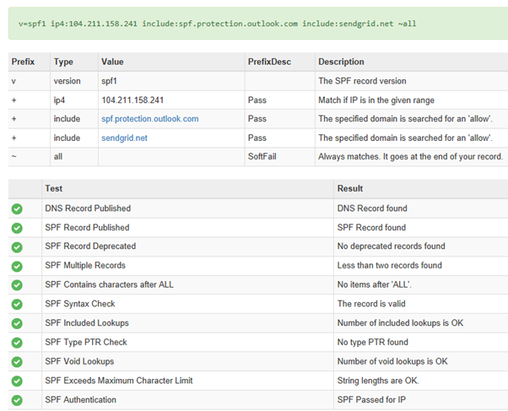Select the 104.211.158.241 ip4 value cell
This screenshot has height=411, width=508.
171,100
